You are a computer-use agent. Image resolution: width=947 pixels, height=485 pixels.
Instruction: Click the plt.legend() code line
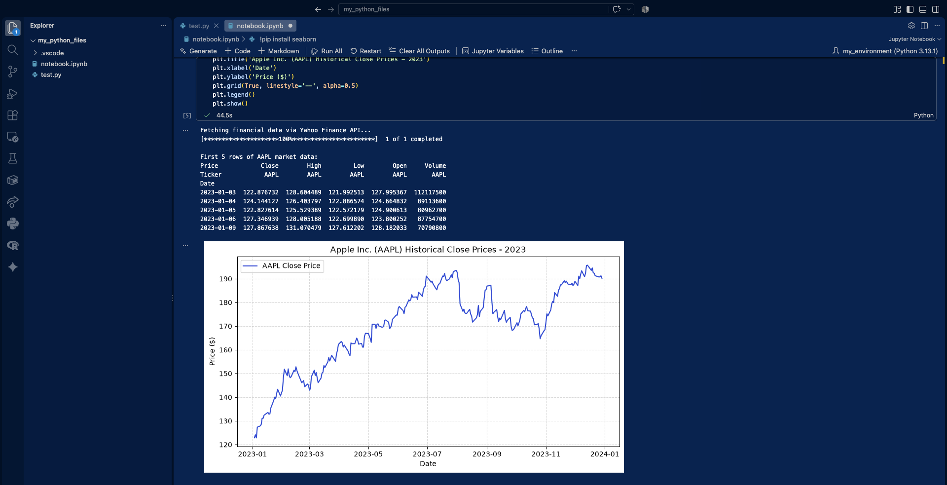[x=234, y=95]
